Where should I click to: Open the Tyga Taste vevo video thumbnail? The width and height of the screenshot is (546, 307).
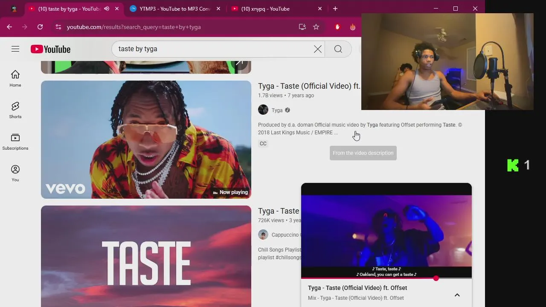point(146,139)
